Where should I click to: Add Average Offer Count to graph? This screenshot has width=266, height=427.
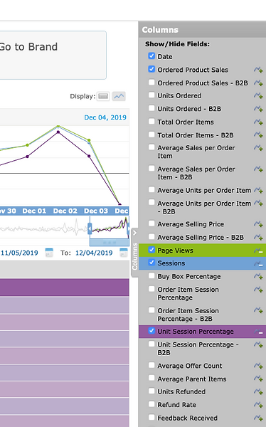(x=258, y=366)
